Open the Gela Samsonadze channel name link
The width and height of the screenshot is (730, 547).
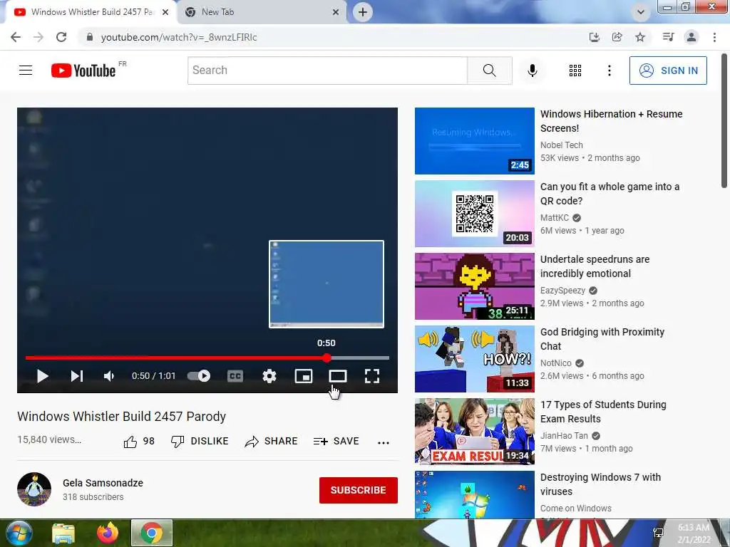click(103, 483)
